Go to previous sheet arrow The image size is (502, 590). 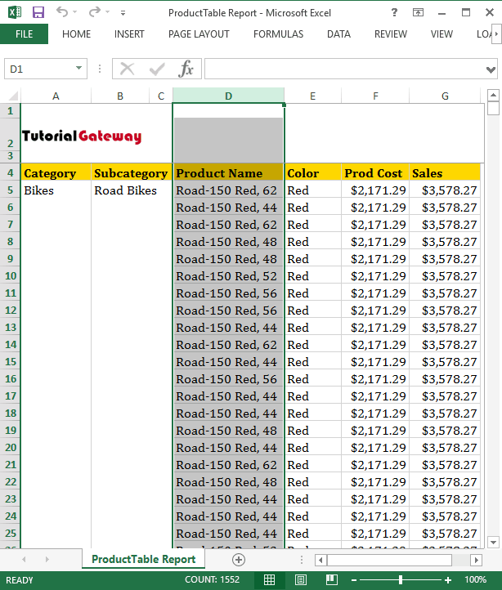click(x=24, y=560)
